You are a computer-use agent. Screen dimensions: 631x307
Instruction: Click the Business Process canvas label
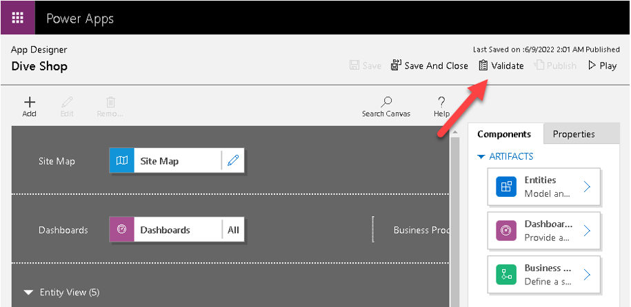click(x=421, y=230)
